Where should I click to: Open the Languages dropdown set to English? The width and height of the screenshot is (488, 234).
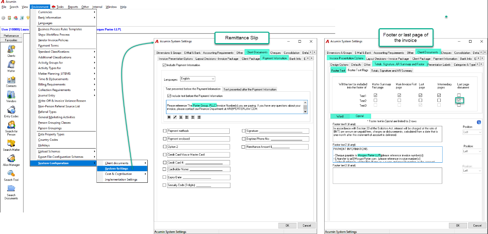coord(197,79)
